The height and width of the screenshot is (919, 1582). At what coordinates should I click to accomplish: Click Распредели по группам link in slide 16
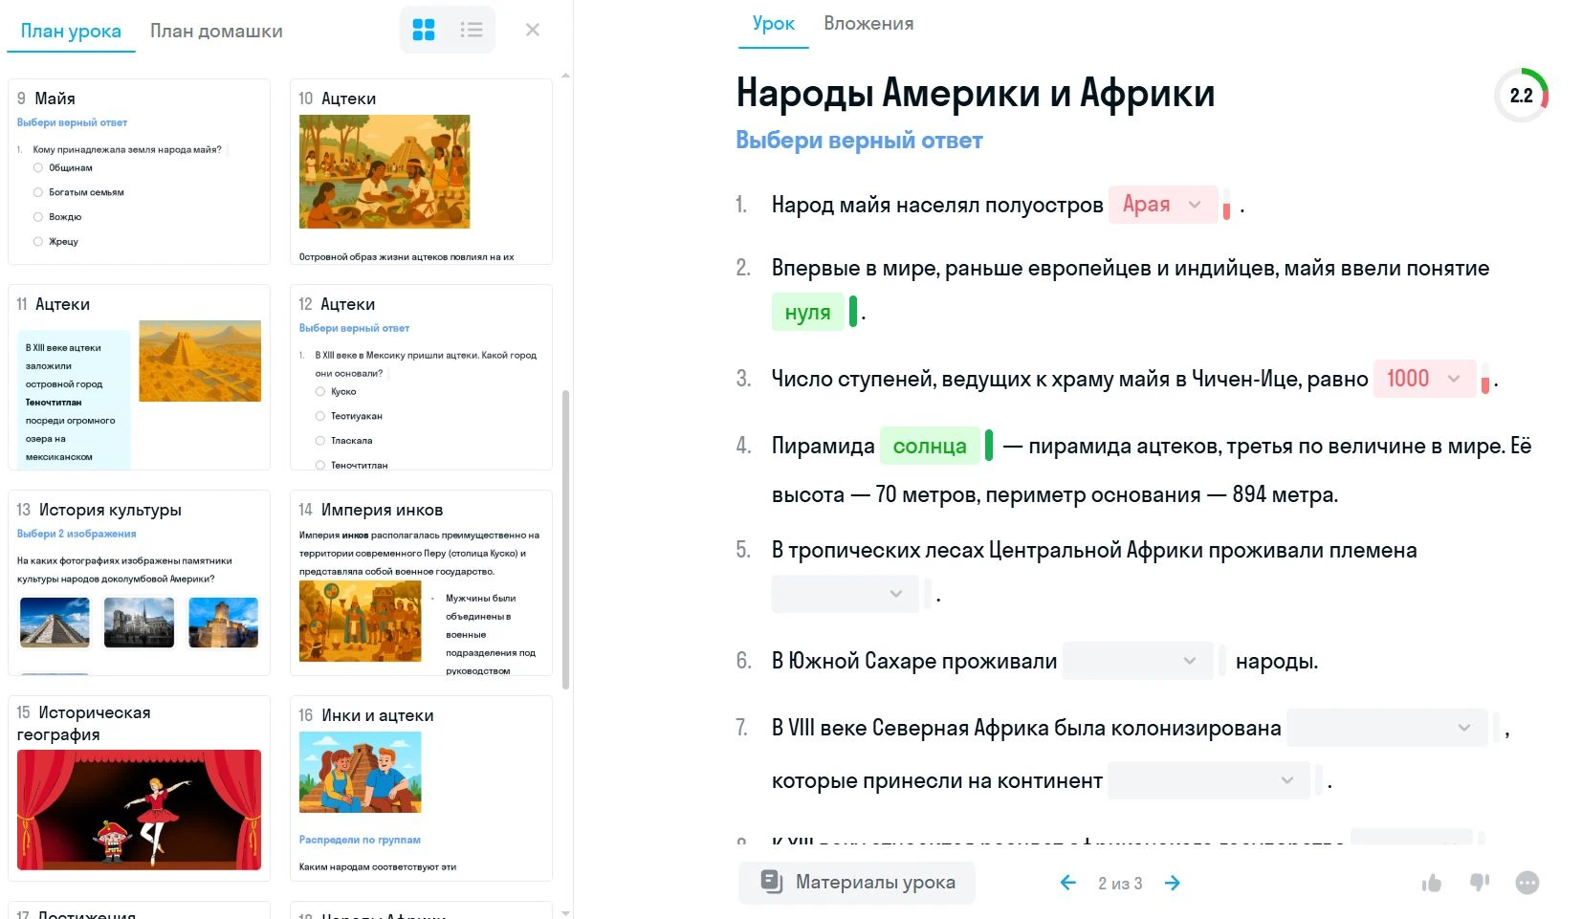360,840
